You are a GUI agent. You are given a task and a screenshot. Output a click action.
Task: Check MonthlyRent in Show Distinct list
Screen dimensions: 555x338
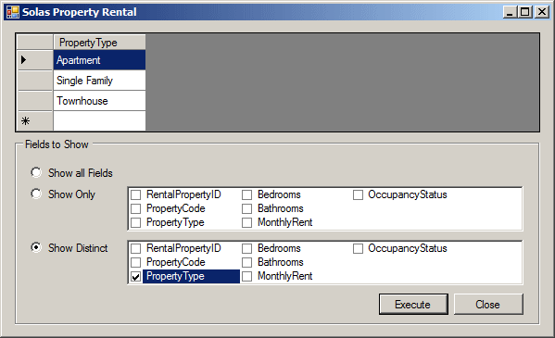coord(246,276)
